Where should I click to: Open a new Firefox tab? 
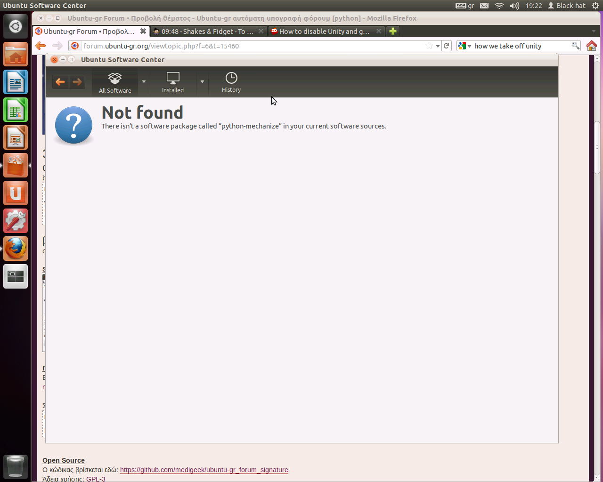392,31
